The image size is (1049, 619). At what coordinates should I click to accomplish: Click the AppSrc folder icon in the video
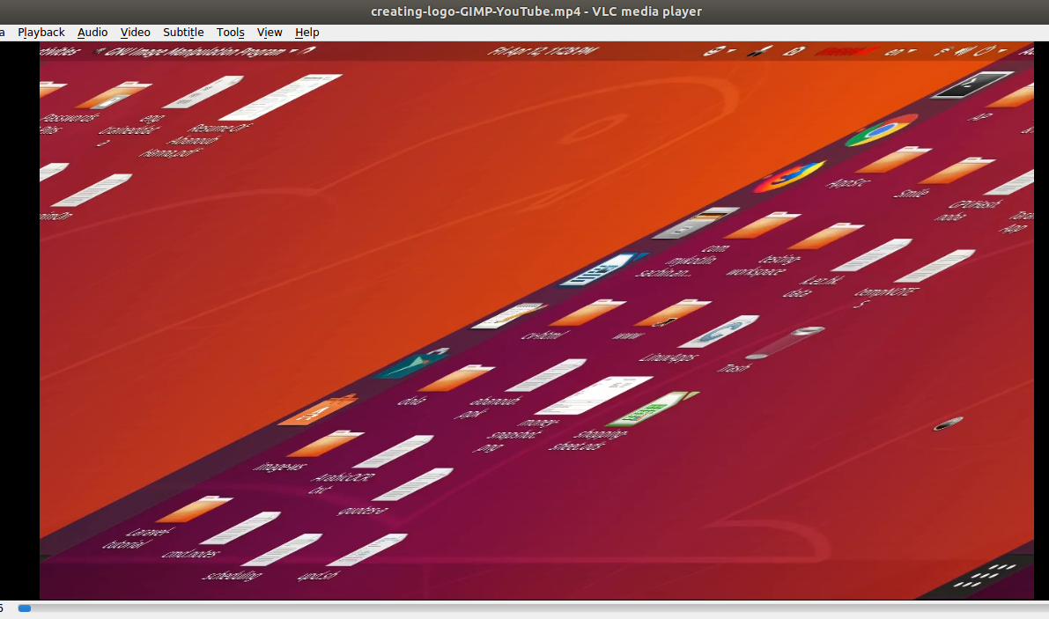(894, 159)
